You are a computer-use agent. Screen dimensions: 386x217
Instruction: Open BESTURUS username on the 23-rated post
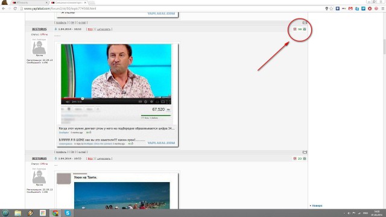(x=39, y=159)
